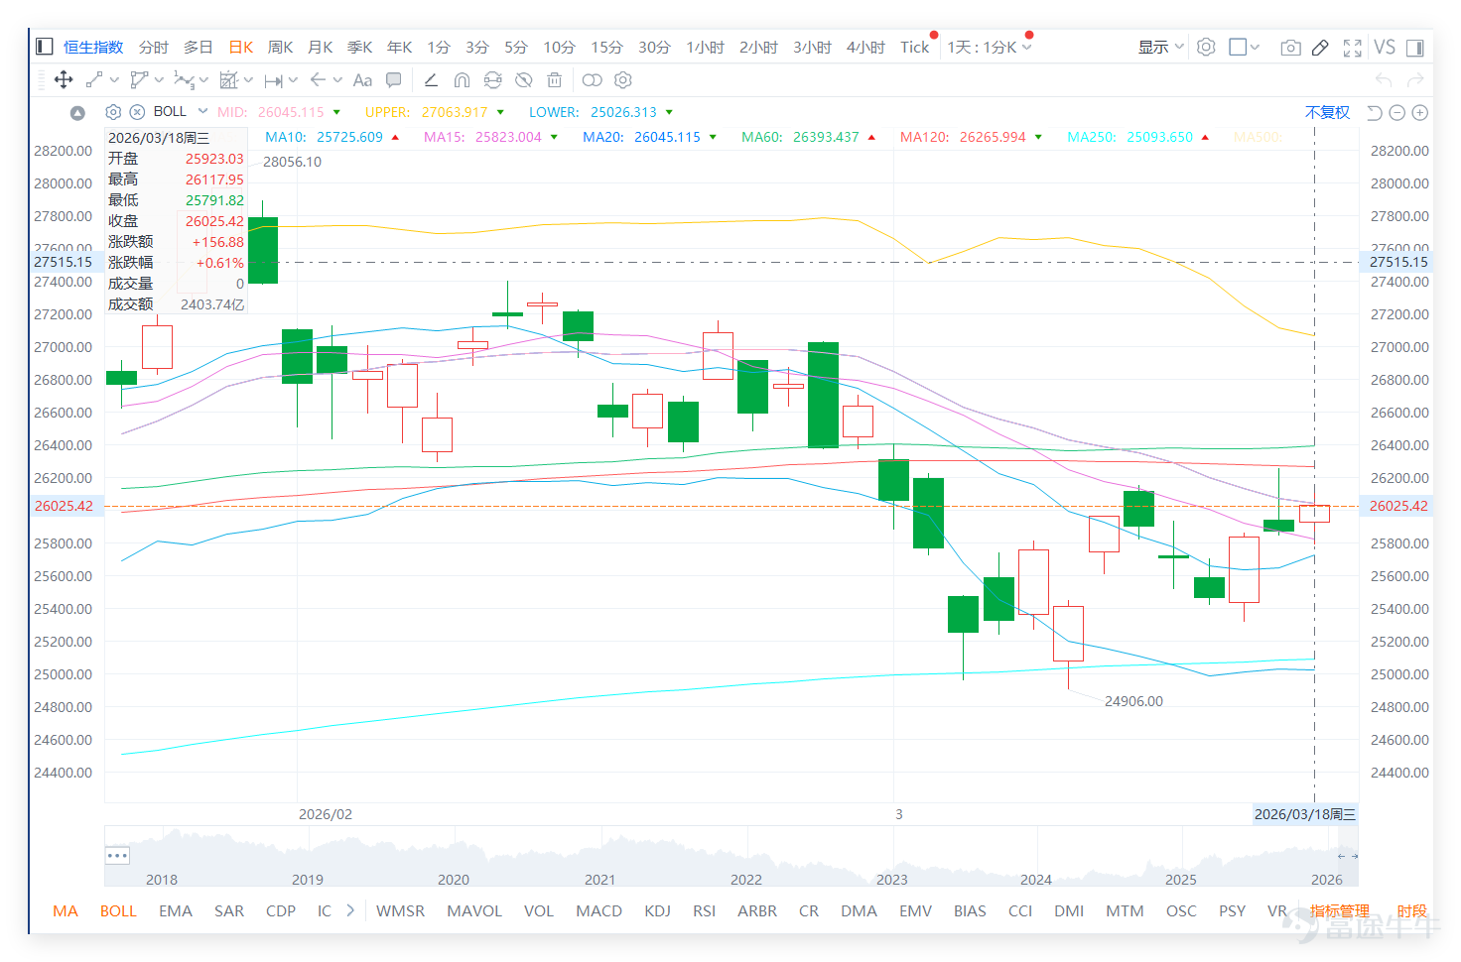Image resolution: width=1461 pixels, height=962 pixels.
Task: Take a chart screenshot with camera icon
Action: [1290, 48]
